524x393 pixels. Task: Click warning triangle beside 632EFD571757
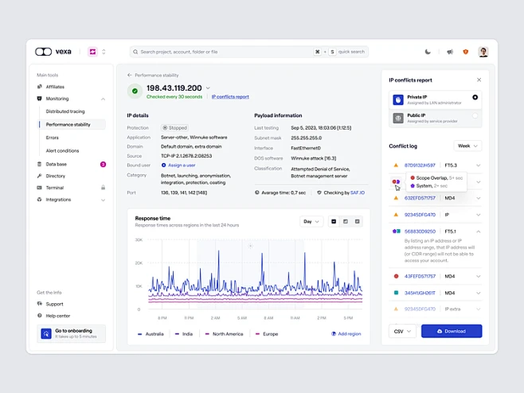(396, 198)
